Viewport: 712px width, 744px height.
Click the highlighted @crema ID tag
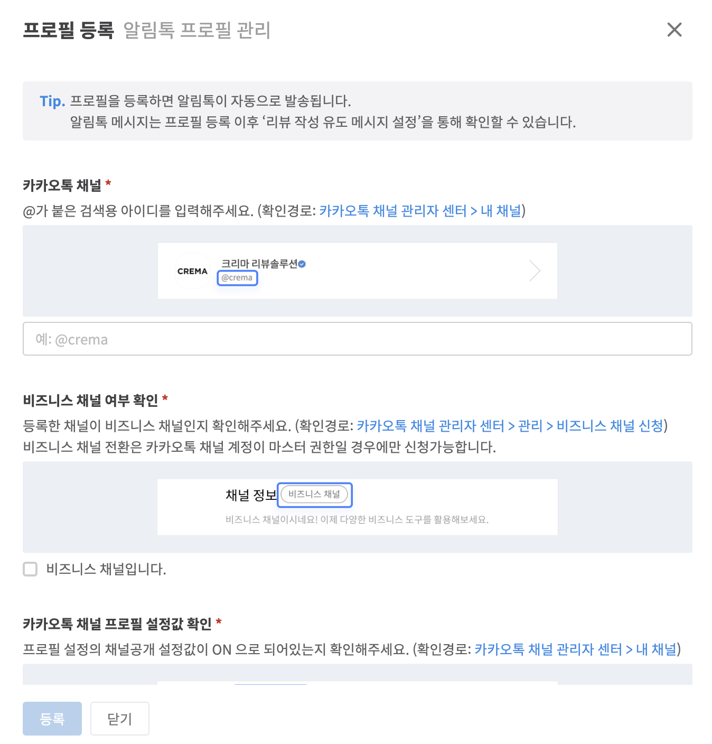click(237, 278)
